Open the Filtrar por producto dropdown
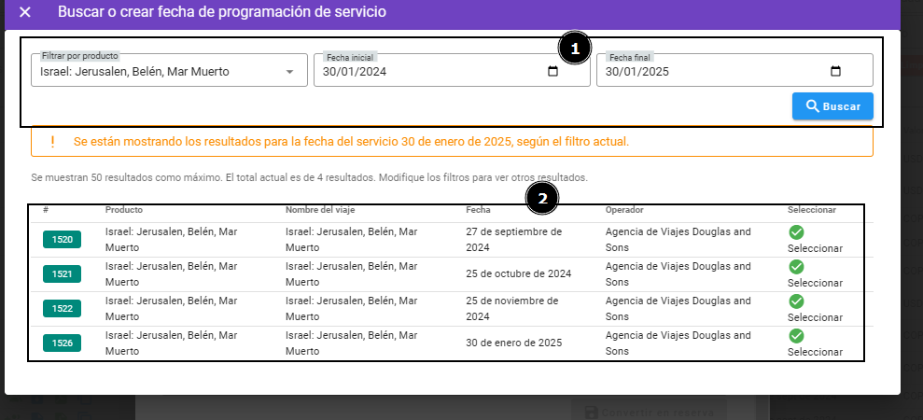The height and width of the screenshot is (420, 923). [289, 72]
